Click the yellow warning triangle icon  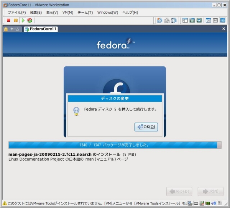coord(5,203)
